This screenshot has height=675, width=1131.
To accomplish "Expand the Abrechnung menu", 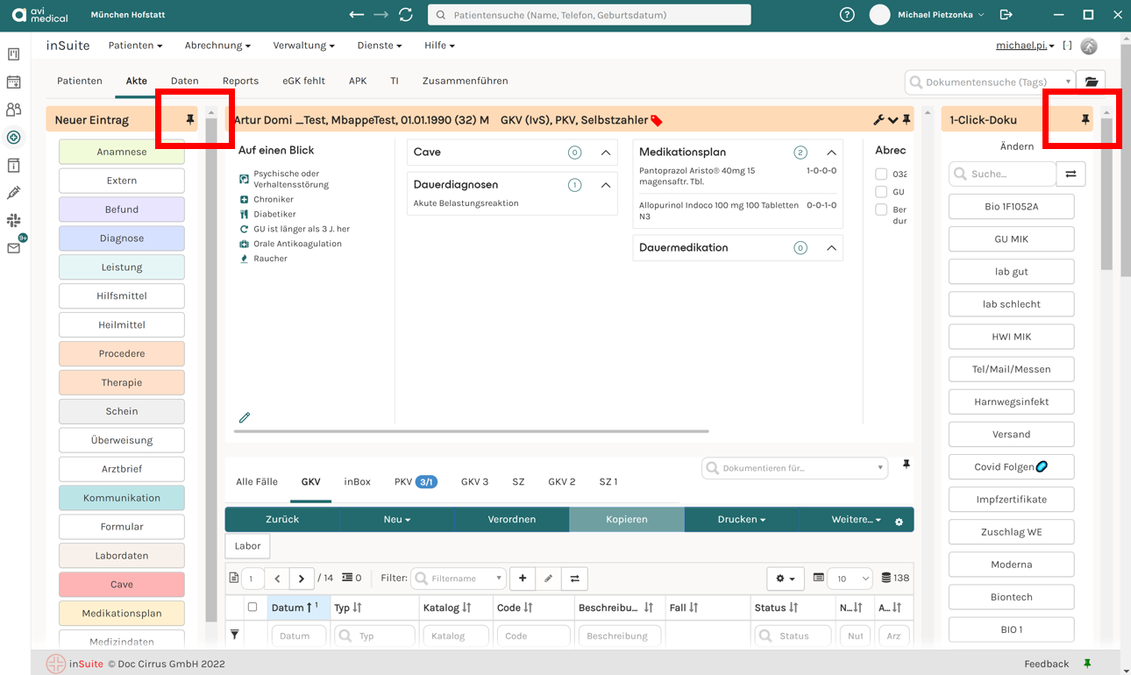I will 217,46.
